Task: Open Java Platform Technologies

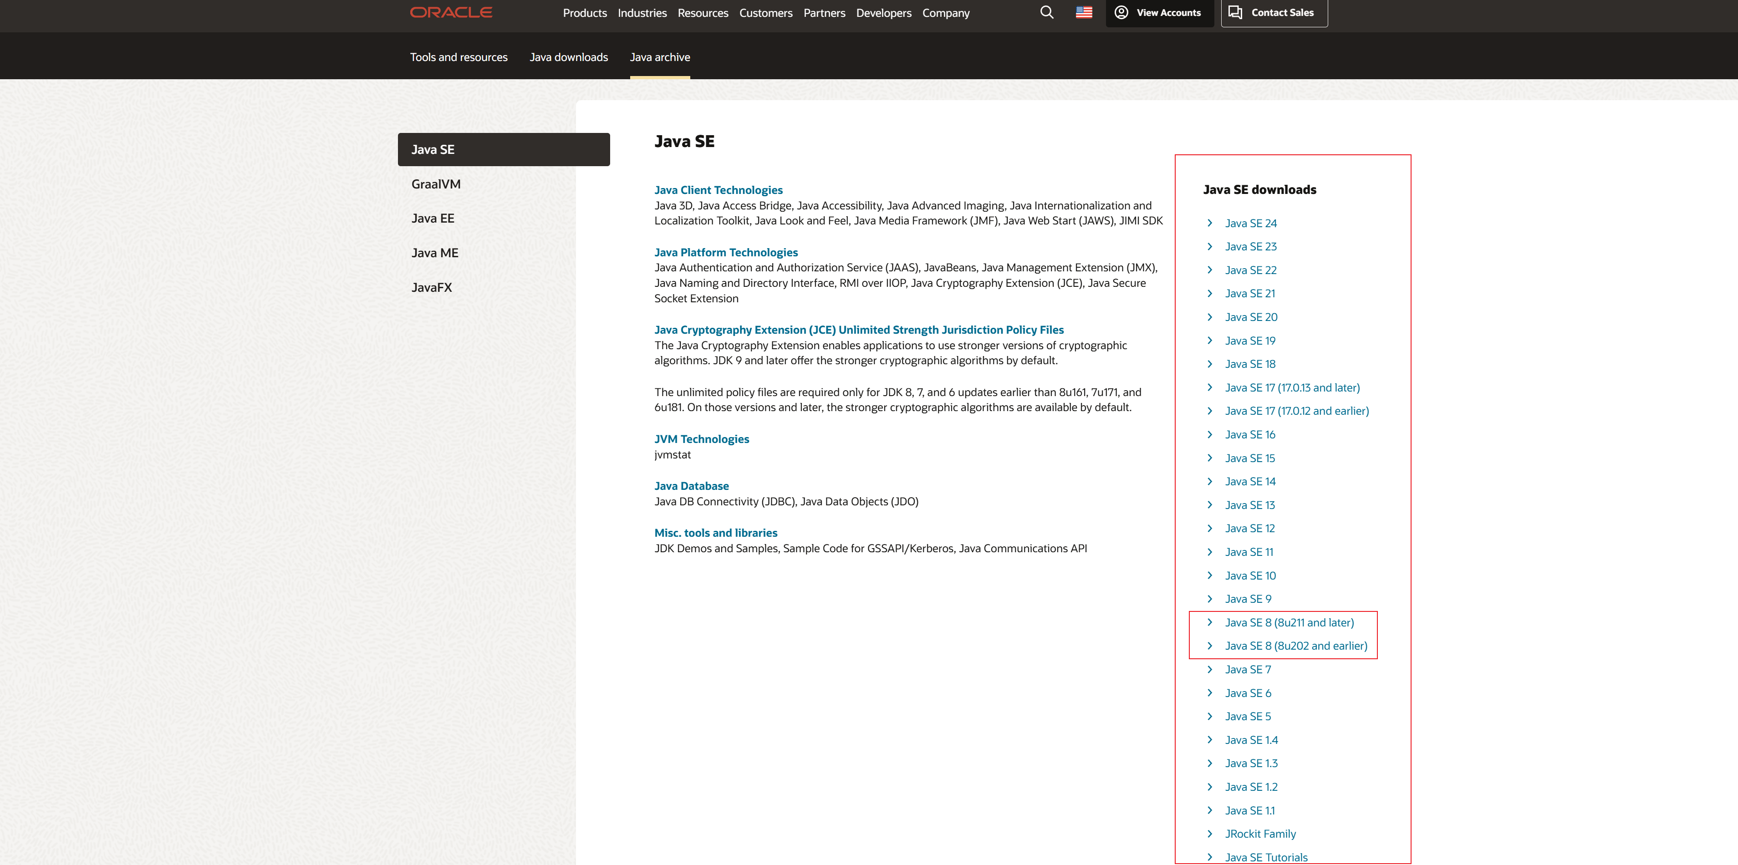Action: (x=726, y=252)
